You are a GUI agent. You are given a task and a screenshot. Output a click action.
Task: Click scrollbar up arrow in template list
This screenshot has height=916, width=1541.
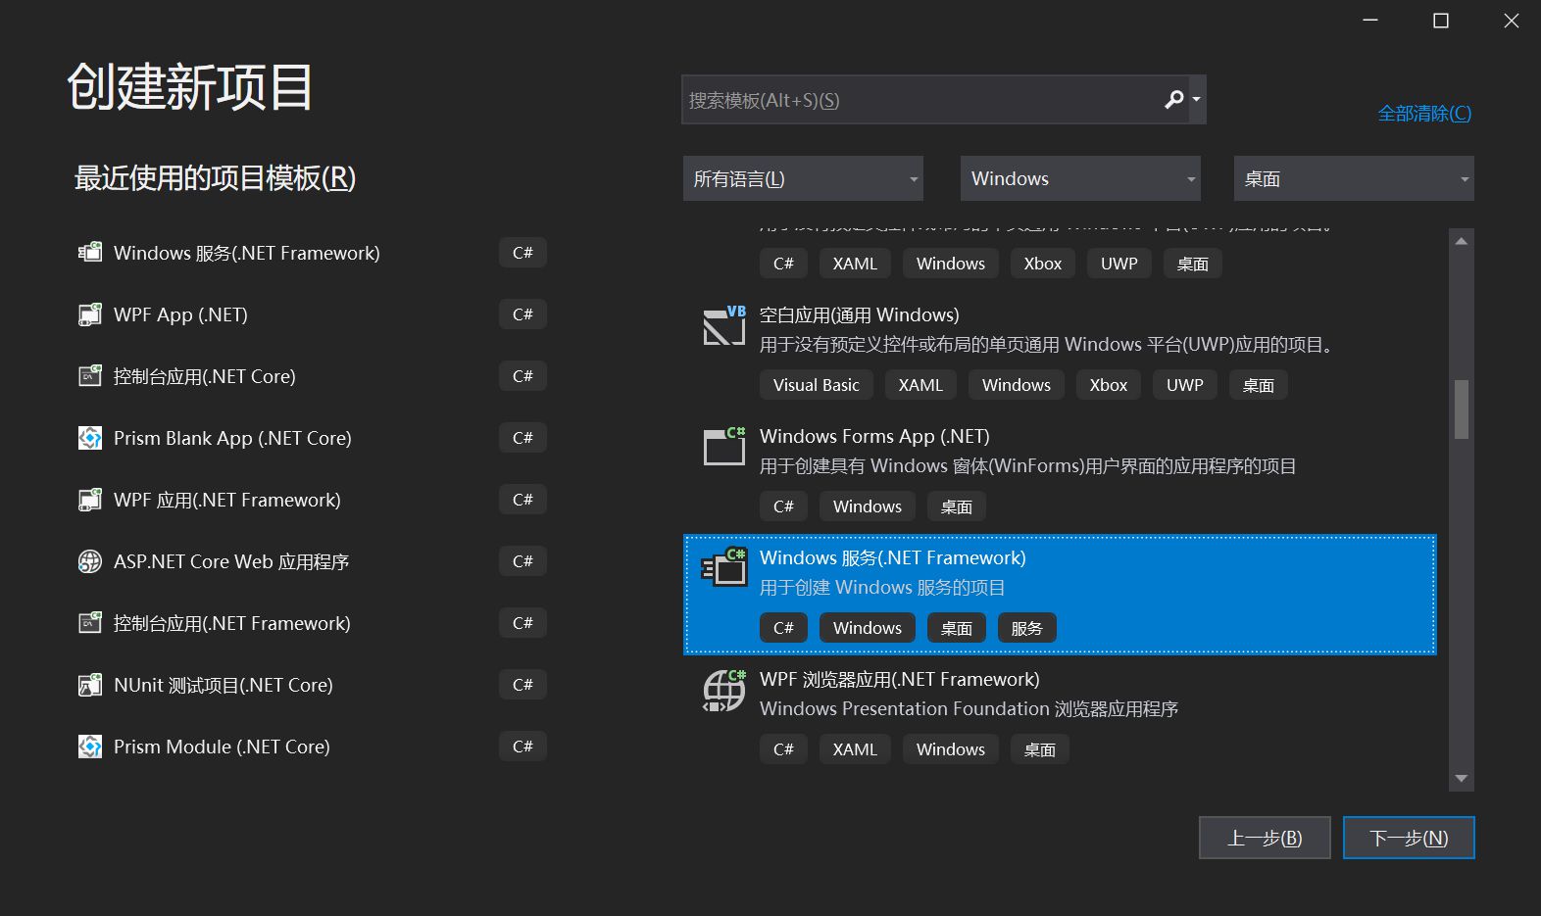point(1462,240)
